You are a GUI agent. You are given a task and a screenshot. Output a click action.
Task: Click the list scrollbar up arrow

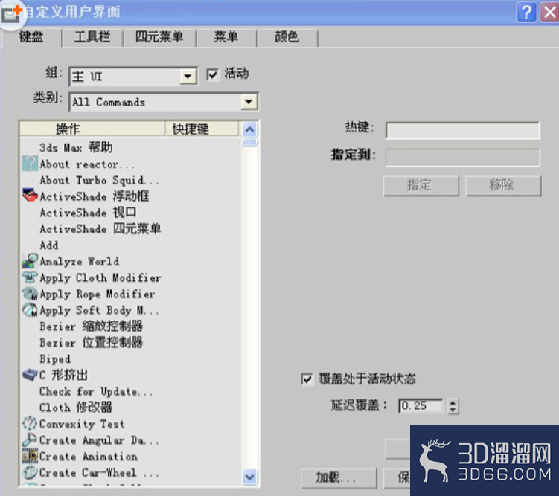click(249, 129)
